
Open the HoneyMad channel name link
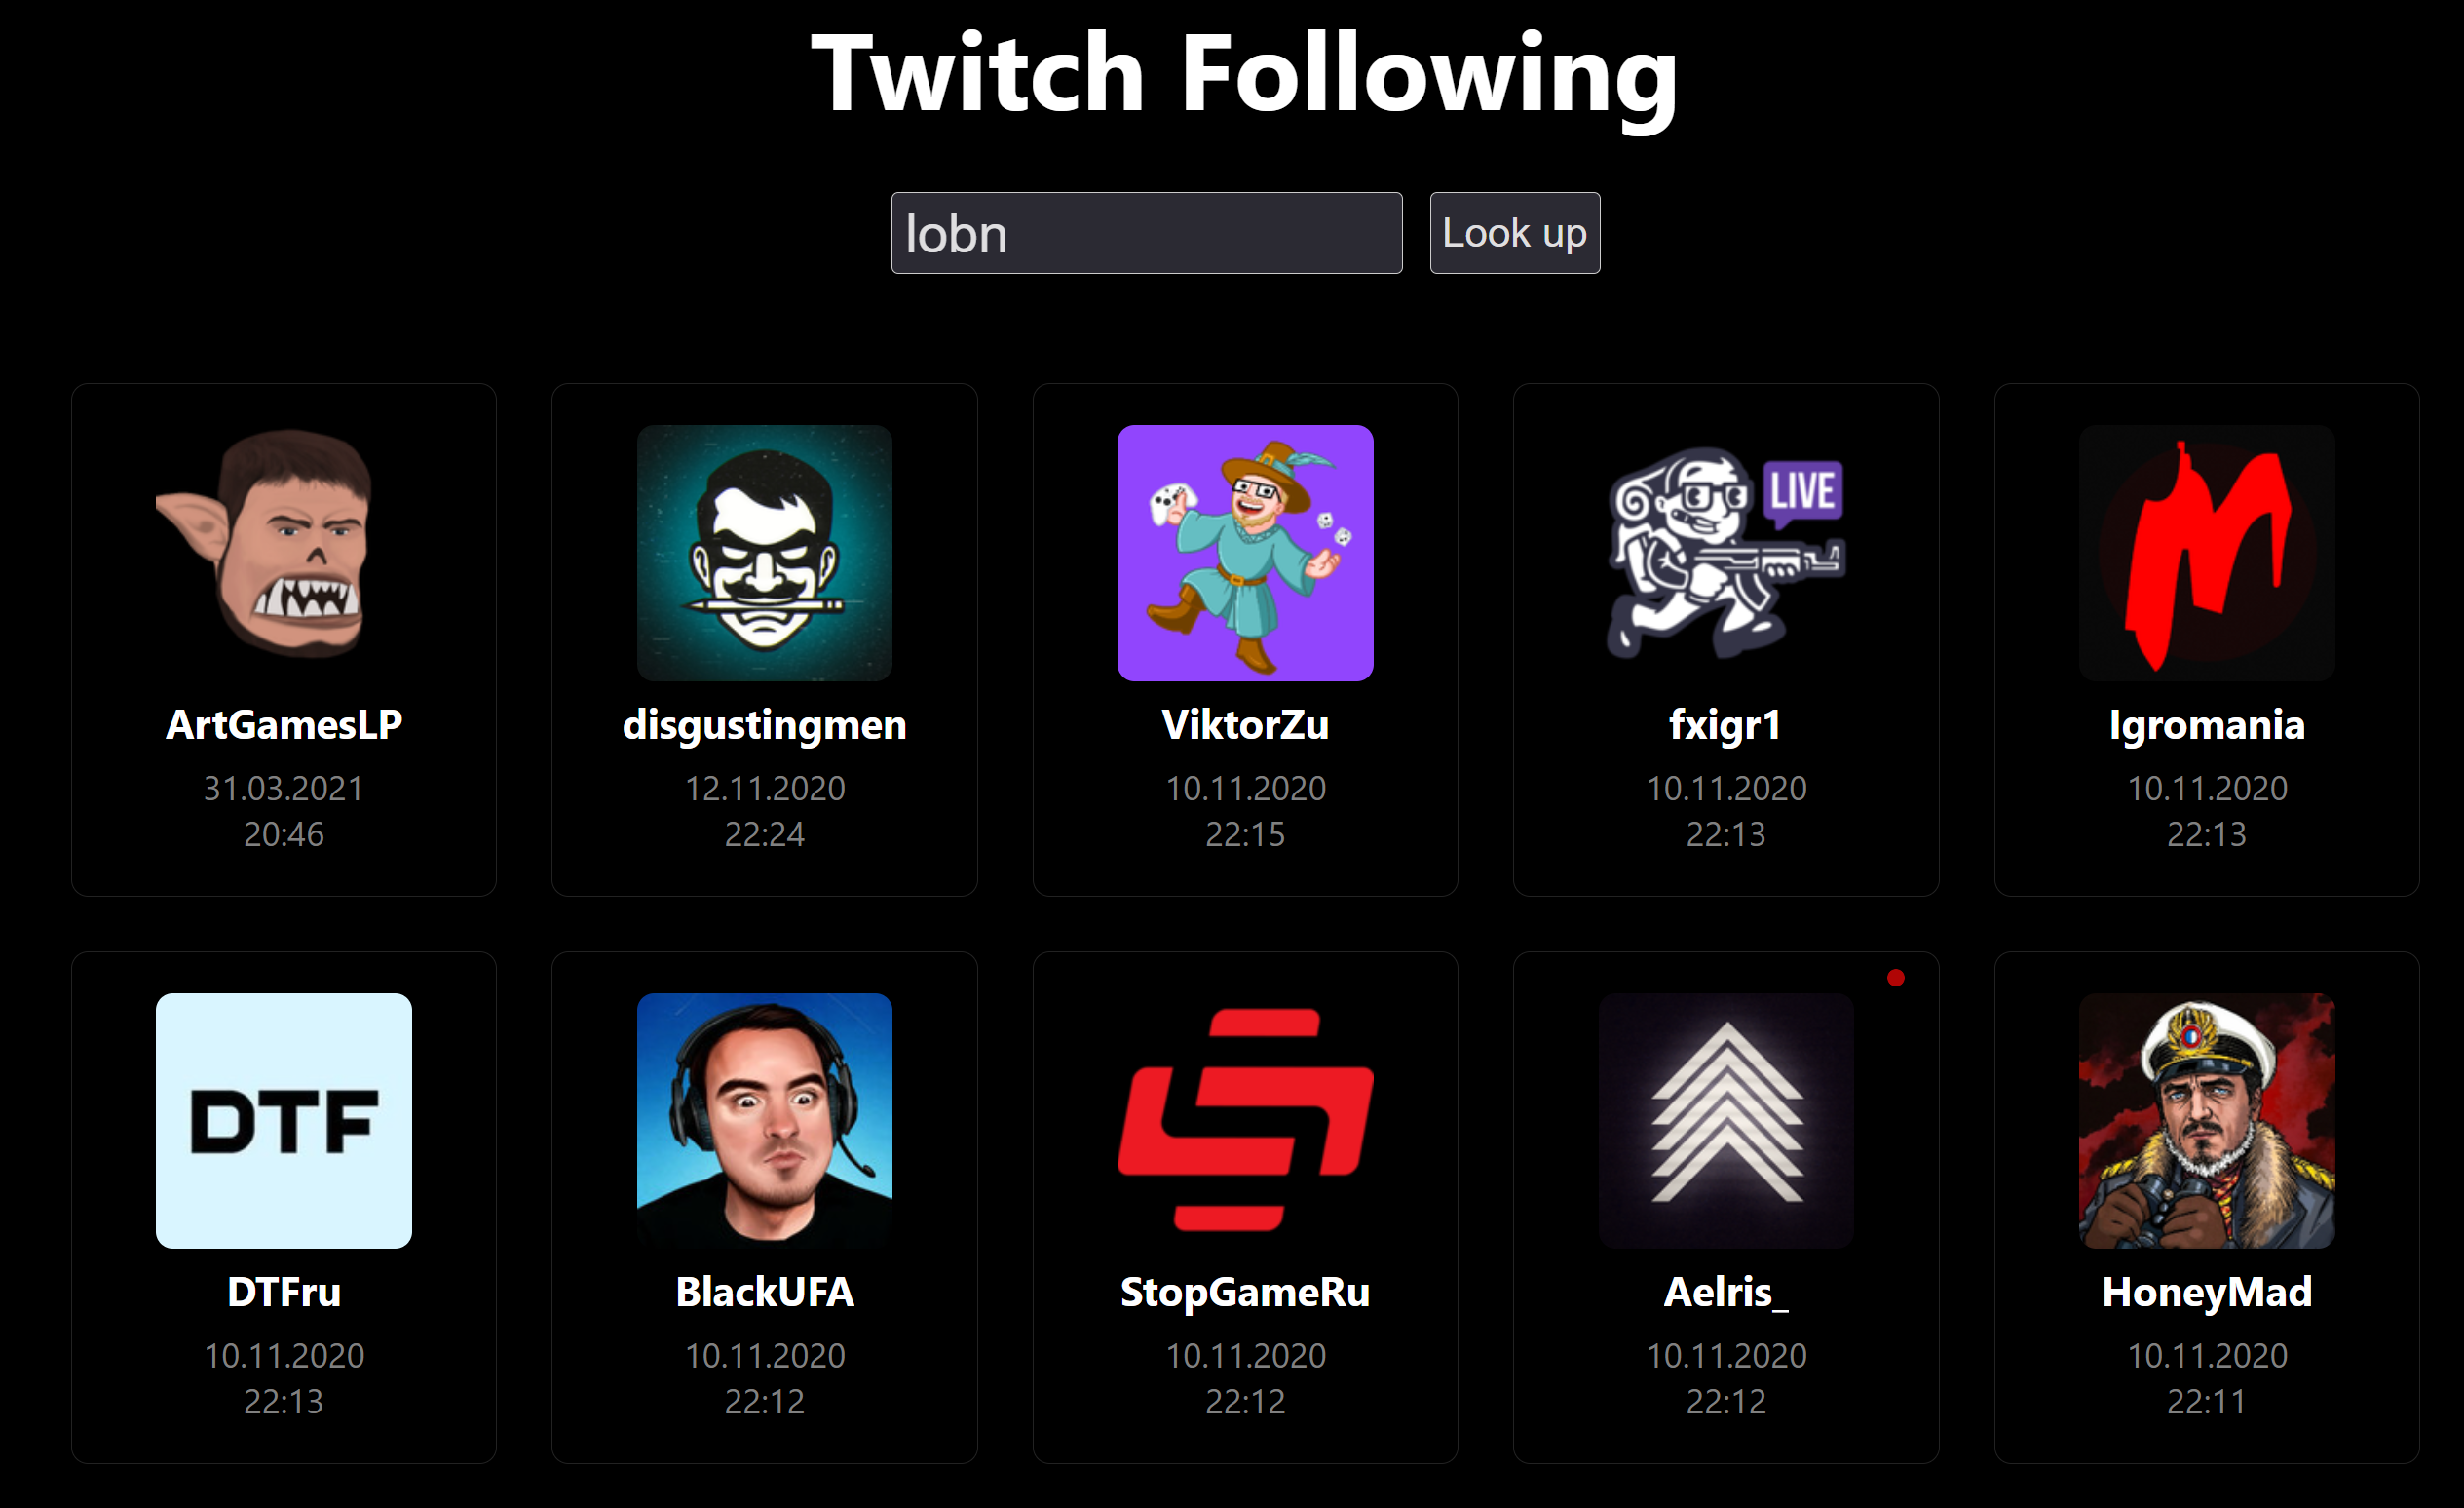click(x=2206, y=1292)
